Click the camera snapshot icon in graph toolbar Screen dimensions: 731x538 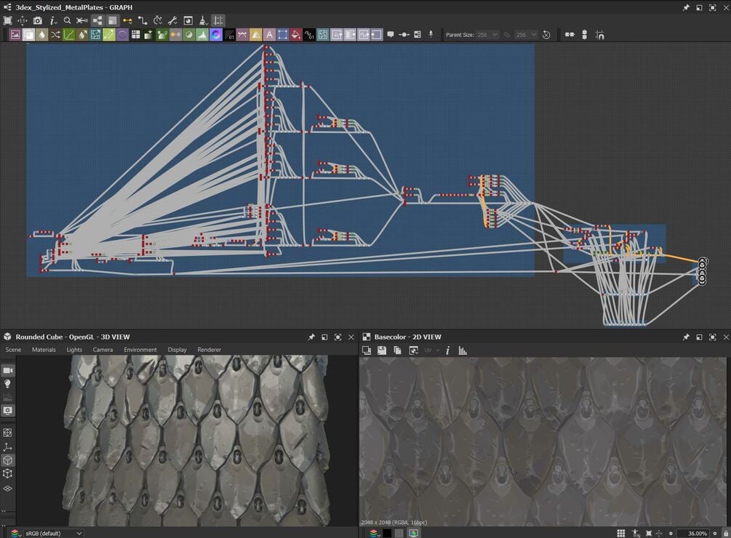[37, 21]
